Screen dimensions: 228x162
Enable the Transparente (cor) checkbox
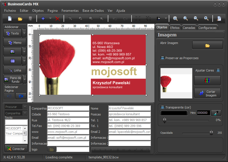click(x=163, y=107)
